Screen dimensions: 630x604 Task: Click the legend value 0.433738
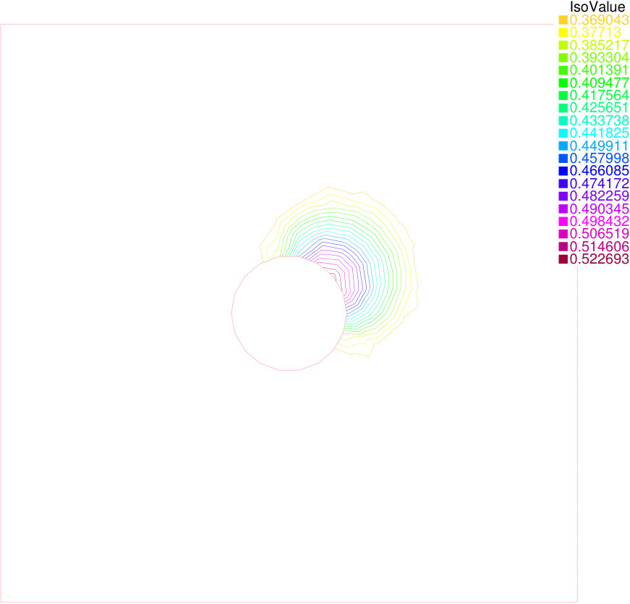point(599,120)
